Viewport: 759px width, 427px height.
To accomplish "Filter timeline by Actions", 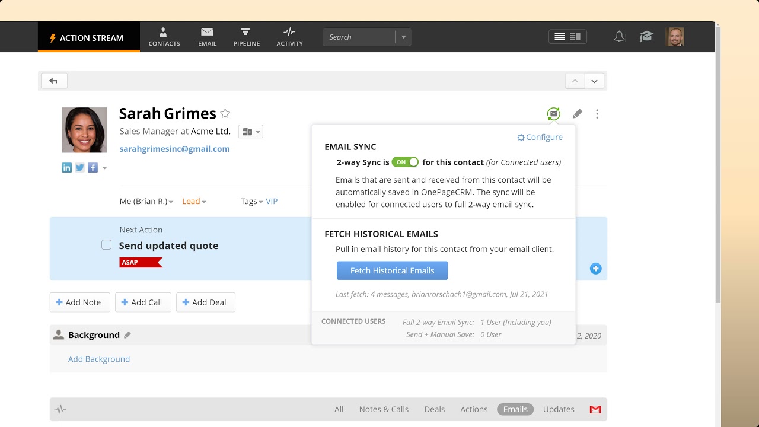I will point(474,409).
